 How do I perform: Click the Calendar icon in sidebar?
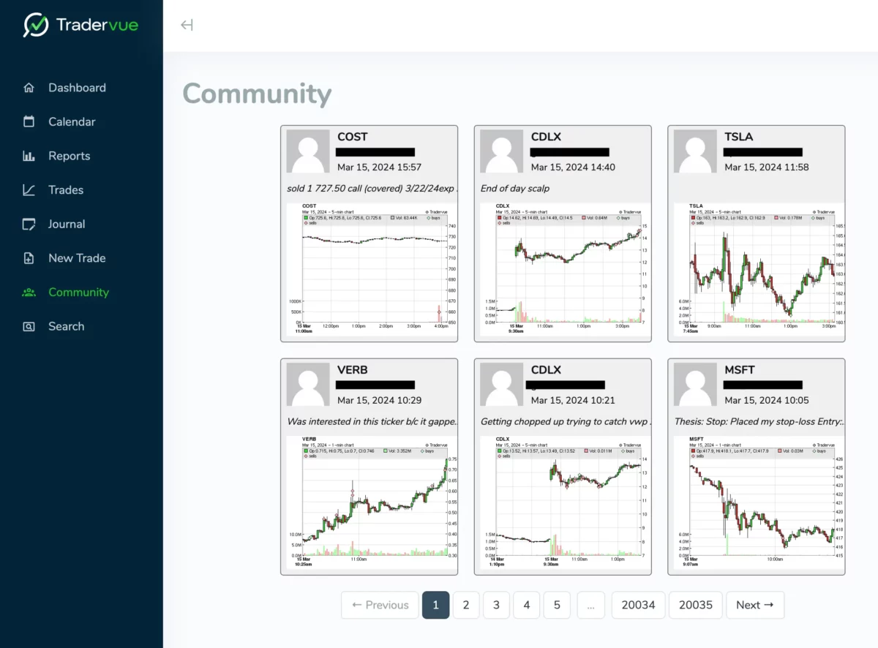29,122
